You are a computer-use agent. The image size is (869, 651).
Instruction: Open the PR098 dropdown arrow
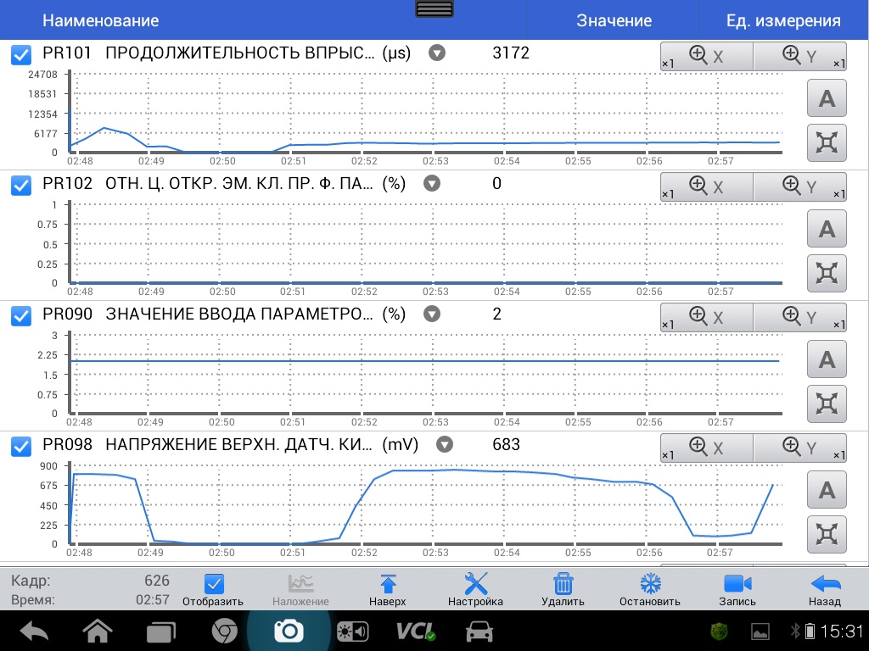[x=443, y=445]
